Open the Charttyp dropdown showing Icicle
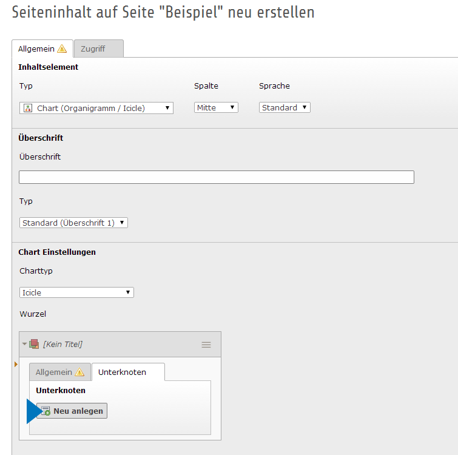The width and height of the screenshot is (458, 455). pos(76,292)
